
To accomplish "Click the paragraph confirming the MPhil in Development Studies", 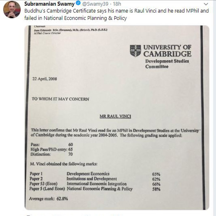I will [115, 133].
